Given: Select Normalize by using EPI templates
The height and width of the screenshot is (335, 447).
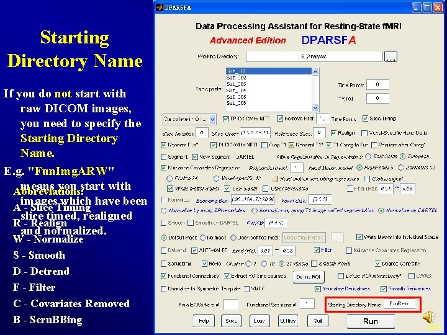Looking at the screenshot, I should pos(164,210).
